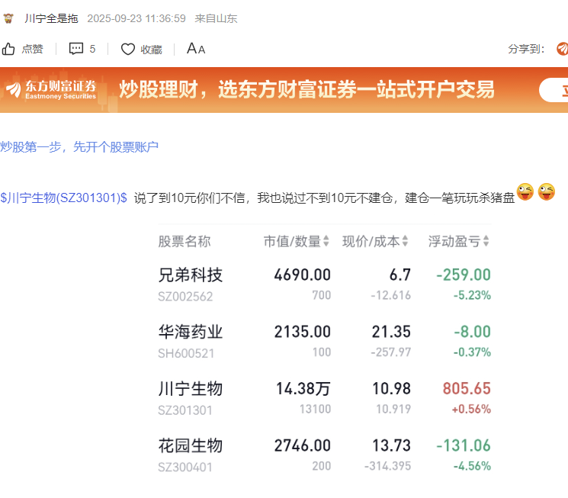Viewport: 568px width, 498px height.
Task: Click the orange share icon beside 分享到
Action: click(x=562, y=49)
